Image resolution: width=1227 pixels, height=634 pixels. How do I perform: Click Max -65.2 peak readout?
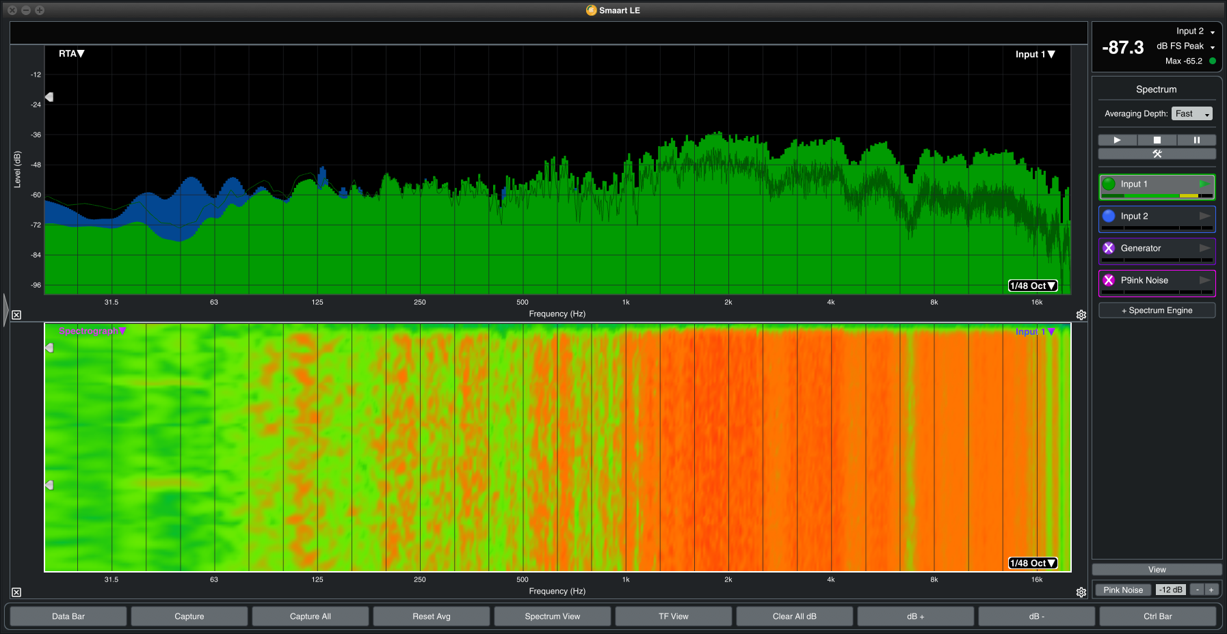(1184, 61)
